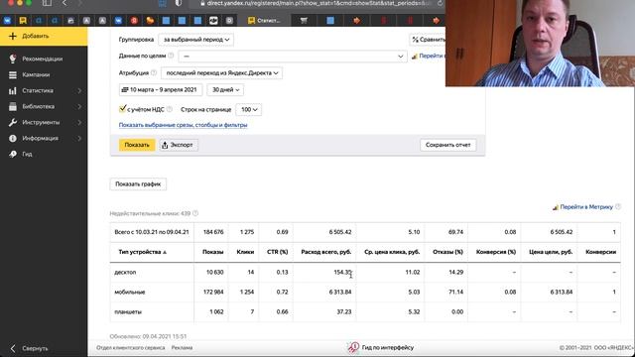
Task: Sort table by Отказы (%) column
Action: pos(447,252)
